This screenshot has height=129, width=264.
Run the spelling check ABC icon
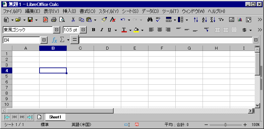[x=158, y=20]
